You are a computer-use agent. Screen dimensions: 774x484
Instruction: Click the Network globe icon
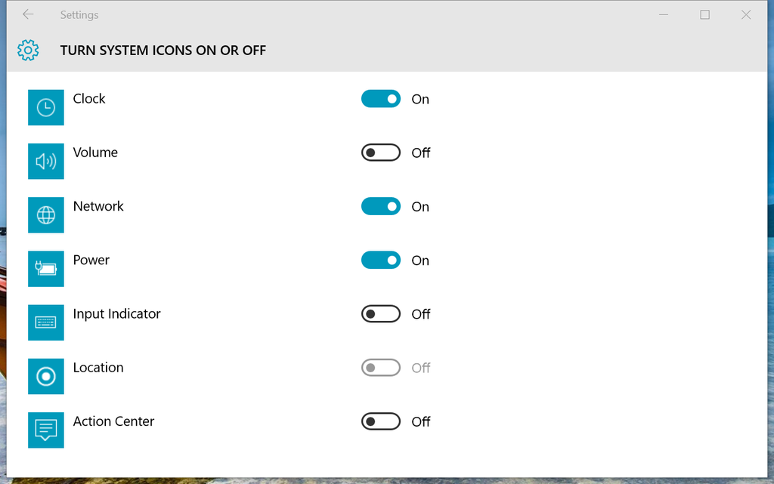click(45, 215)
